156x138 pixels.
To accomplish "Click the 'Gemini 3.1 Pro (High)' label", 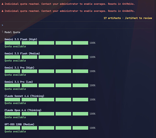I will [19, 68].
